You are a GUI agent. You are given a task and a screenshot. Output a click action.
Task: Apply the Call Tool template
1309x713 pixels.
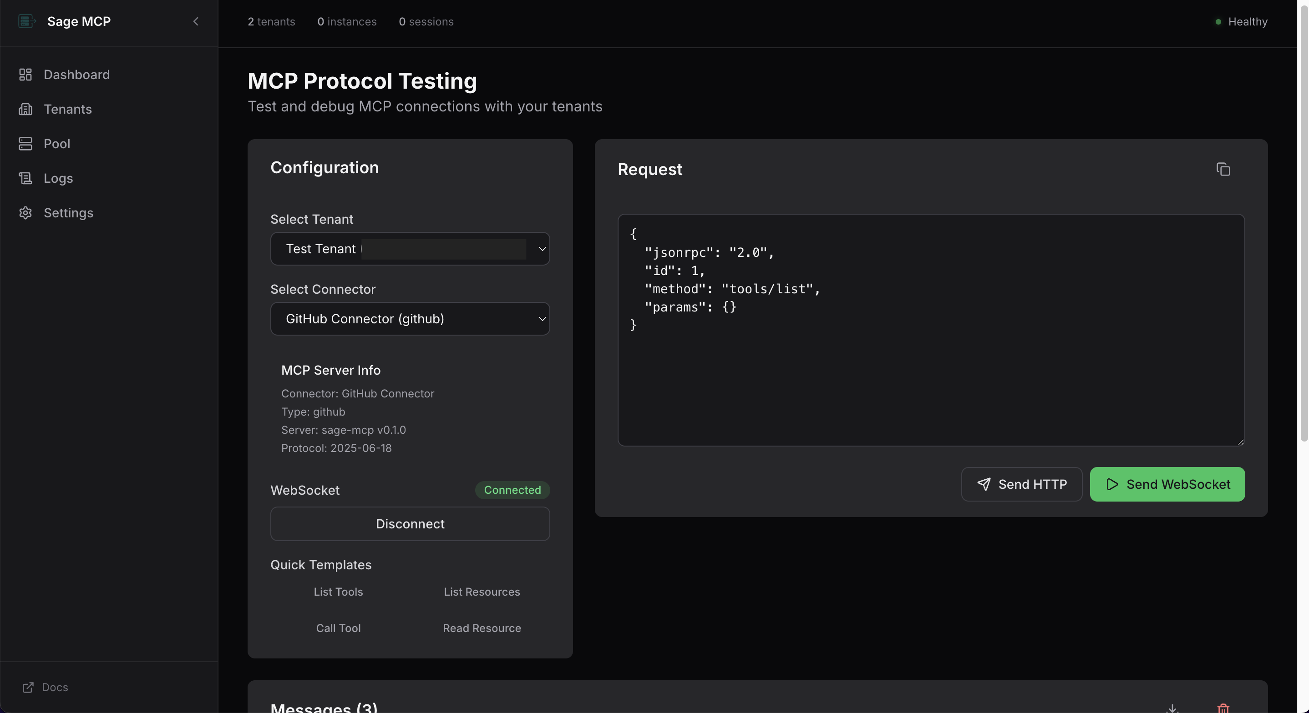(339, 629)
